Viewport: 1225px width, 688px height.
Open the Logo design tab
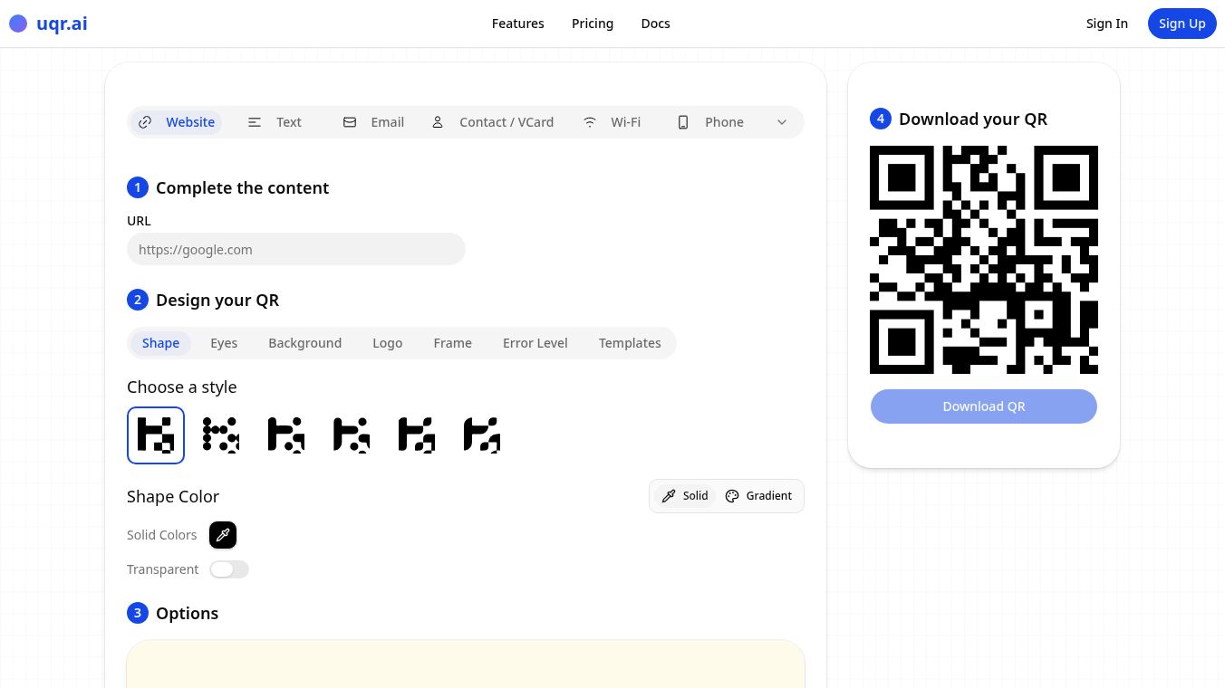pyautogui.click(x=388, y=343)
